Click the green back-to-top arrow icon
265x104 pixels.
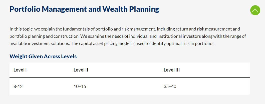coord(255,10)
